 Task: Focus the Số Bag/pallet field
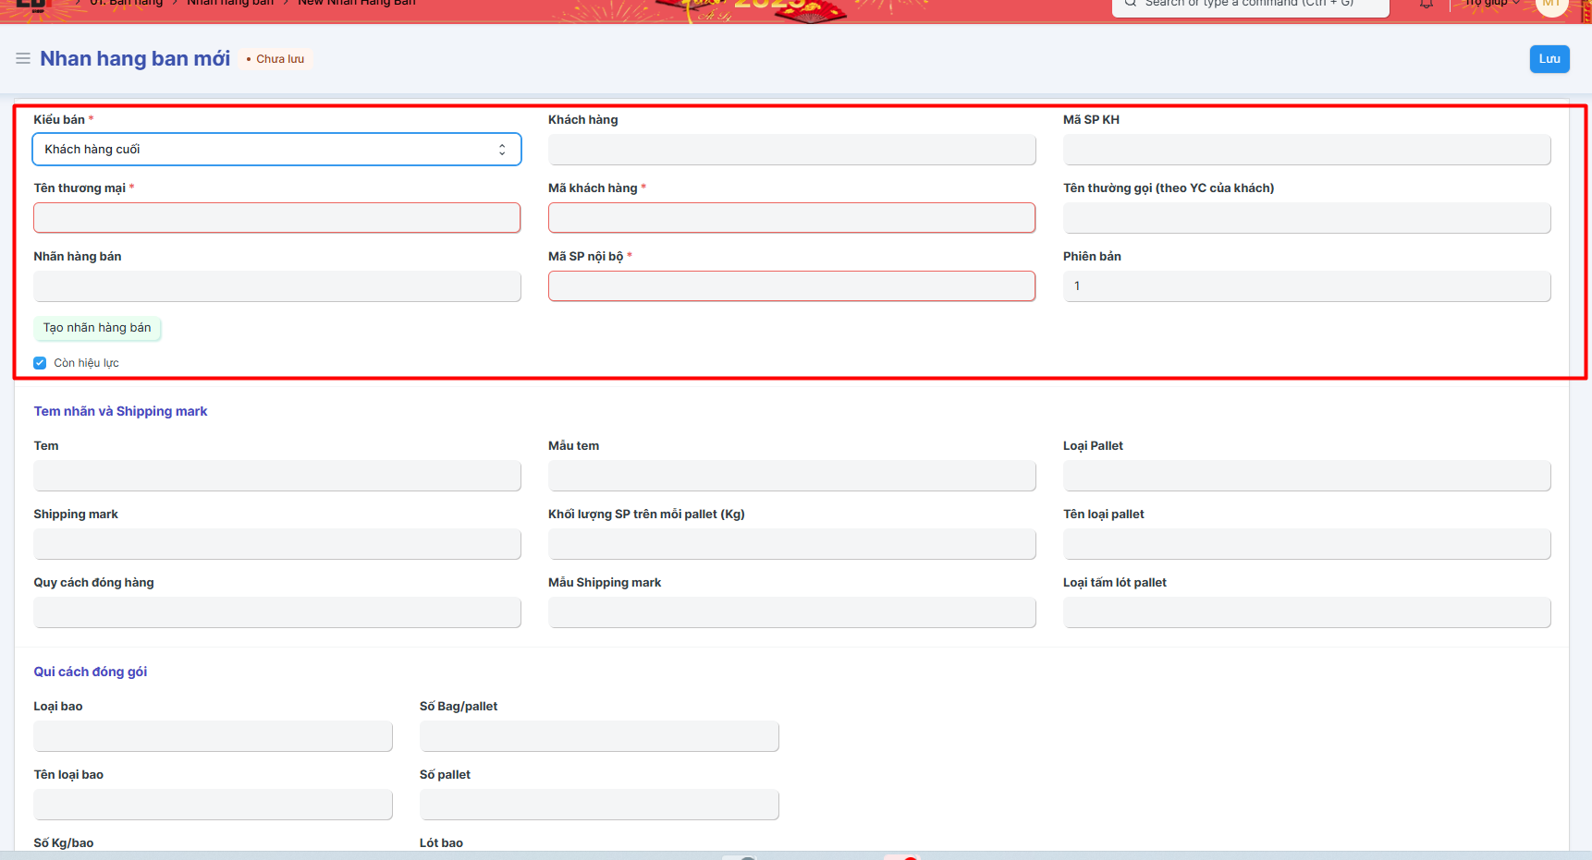point(599,736)
